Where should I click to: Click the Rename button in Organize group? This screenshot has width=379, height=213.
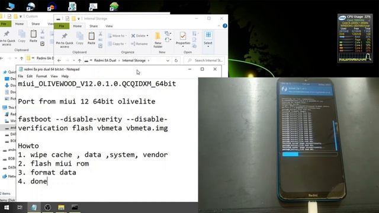(x=139, y=44)
